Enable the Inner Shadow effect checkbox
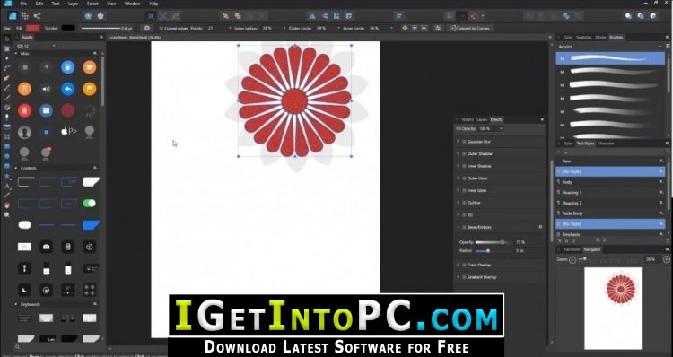 pyautogui.click(x=465, y=166)
